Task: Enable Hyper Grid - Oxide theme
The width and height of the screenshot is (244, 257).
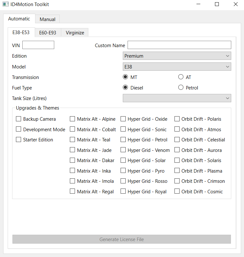Action: pyautogui.click(x=123, y=119)
